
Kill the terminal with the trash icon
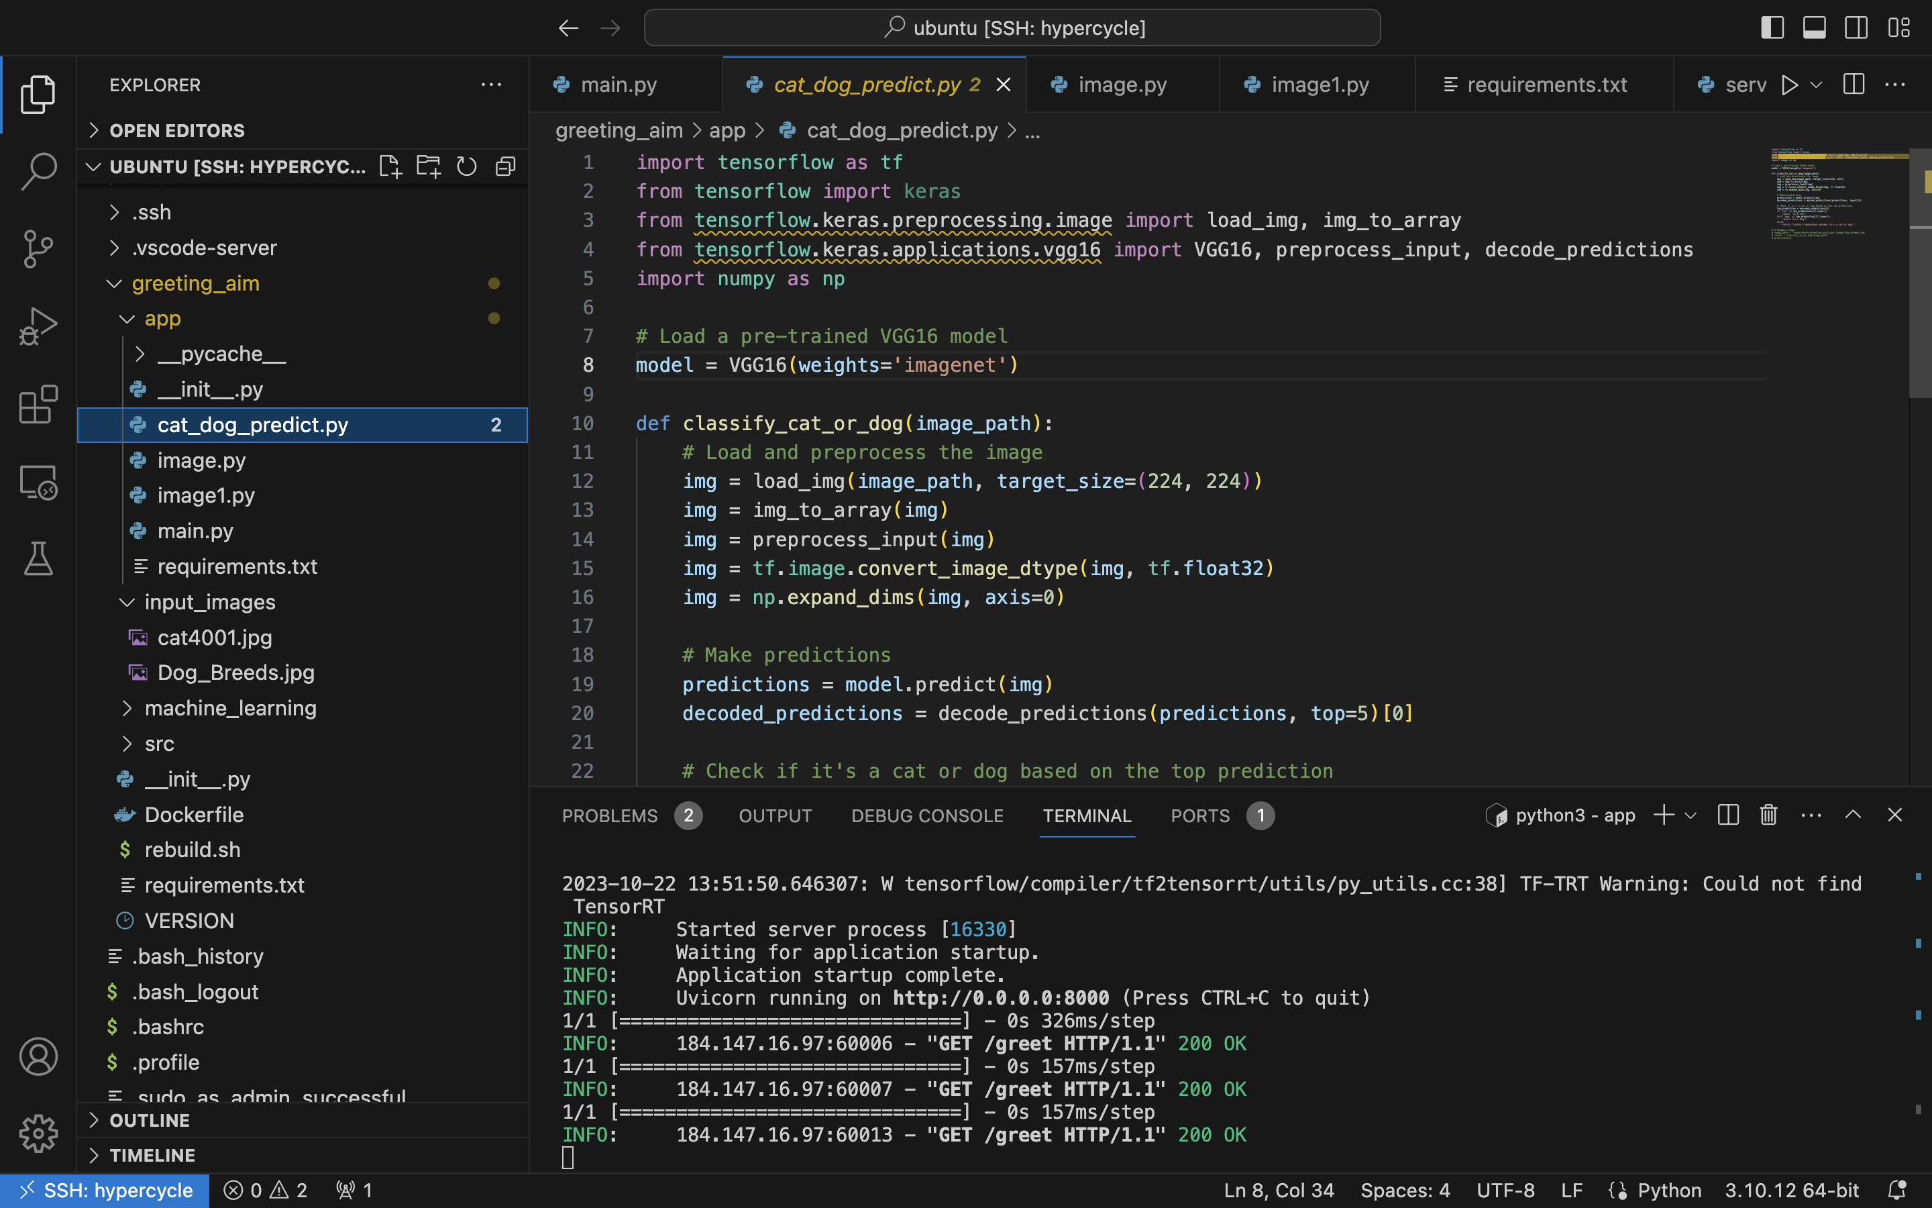[x=1768, y=815]
